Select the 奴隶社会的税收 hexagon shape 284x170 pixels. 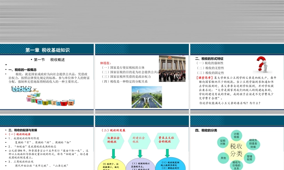coord(113,140)
